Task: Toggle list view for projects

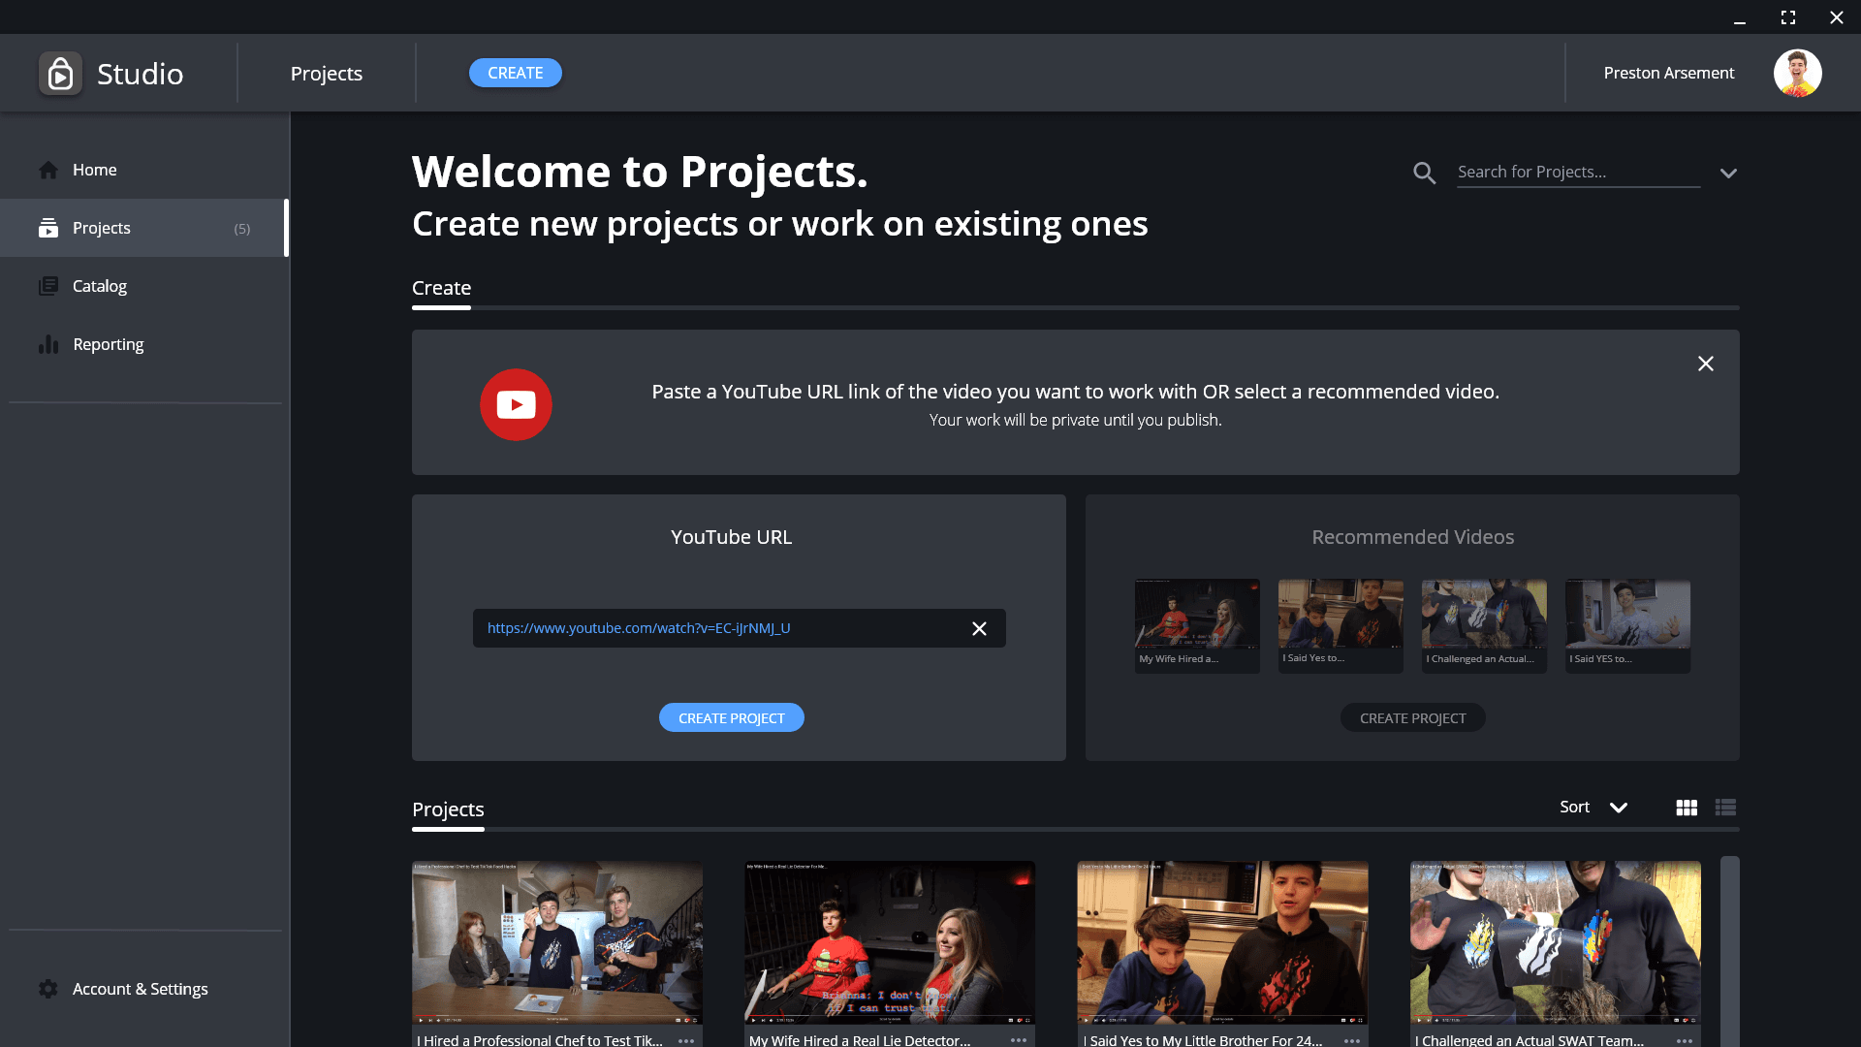Action: click(x=1725, y=807)
